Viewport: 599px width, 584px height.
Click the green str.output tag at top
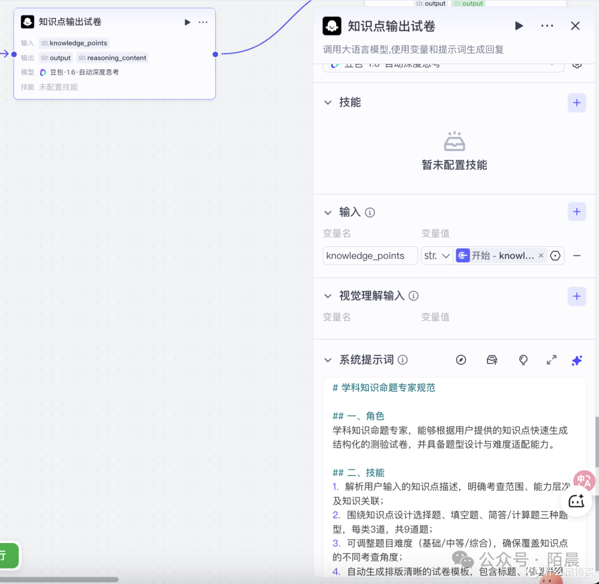tap(468, 3)
